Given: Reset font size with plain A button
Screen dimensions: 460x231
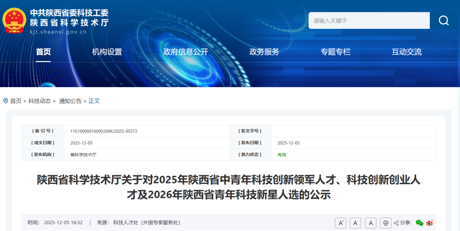Looking at the screenshot, I should point(371,223).
